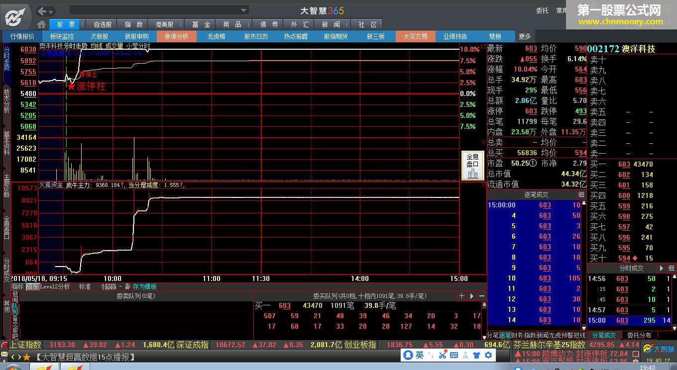This screenshot has height=370, width=677.
Task: Select the 模板 bottom tab
Action: [x=32, y=287]
